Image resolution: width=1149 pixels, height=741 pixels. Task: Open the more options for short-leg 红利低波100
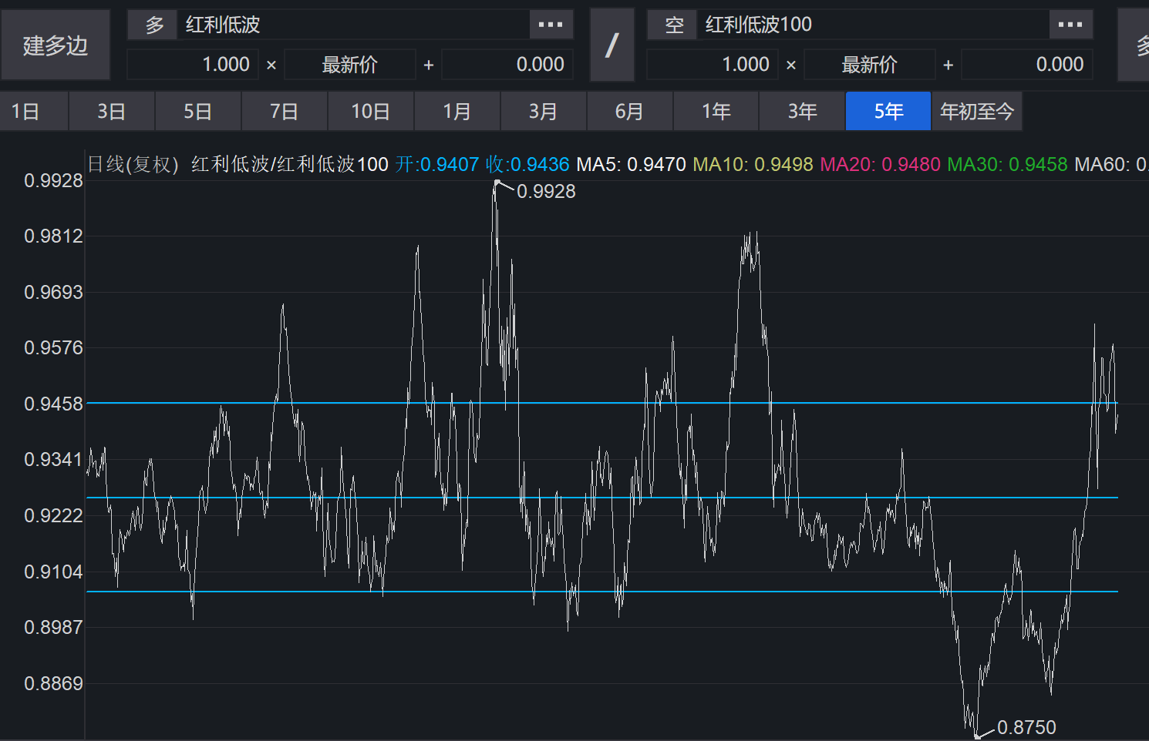click(x=1070, y=25)
